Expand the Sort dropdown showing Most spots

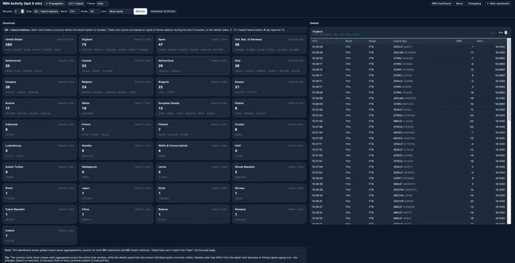(x=121, y=11)
